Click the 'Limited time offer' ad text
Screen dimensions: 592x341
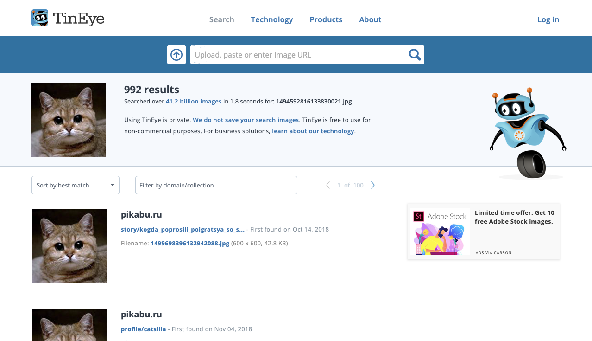pos(515,217)
